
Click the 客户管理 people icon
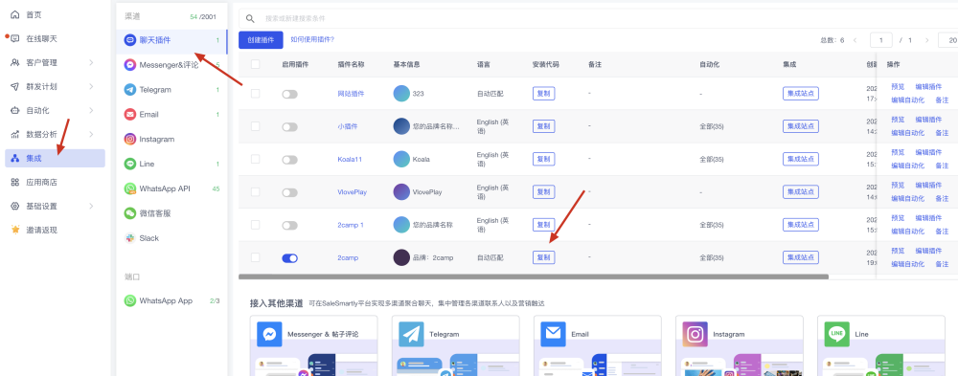click(x=15, y=62)
